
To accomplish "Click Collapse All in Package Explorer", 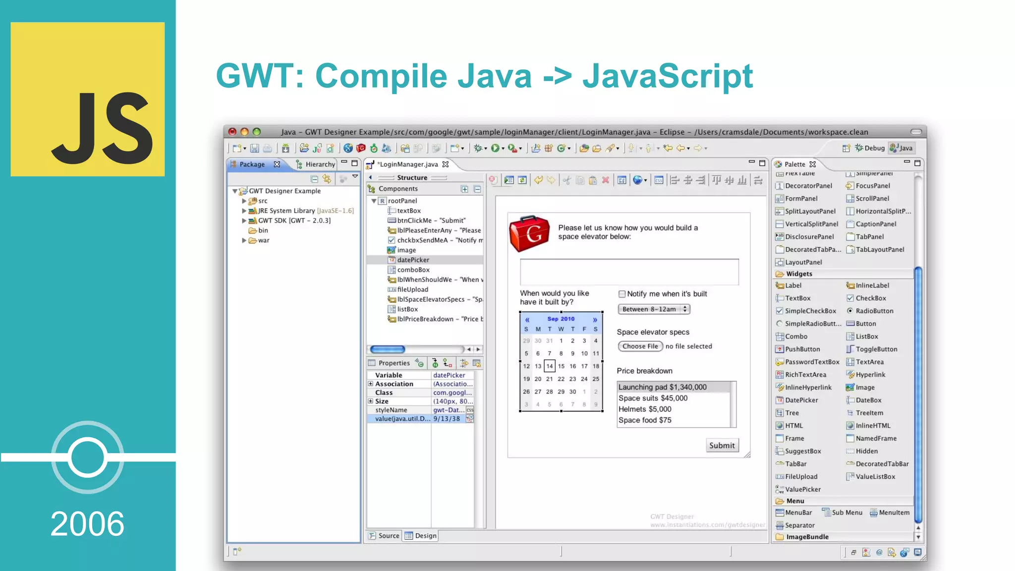I will coord(314,179).
